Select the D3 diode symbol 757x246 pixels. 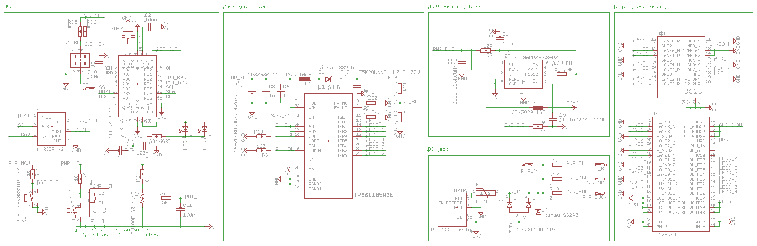pos(538,212)
